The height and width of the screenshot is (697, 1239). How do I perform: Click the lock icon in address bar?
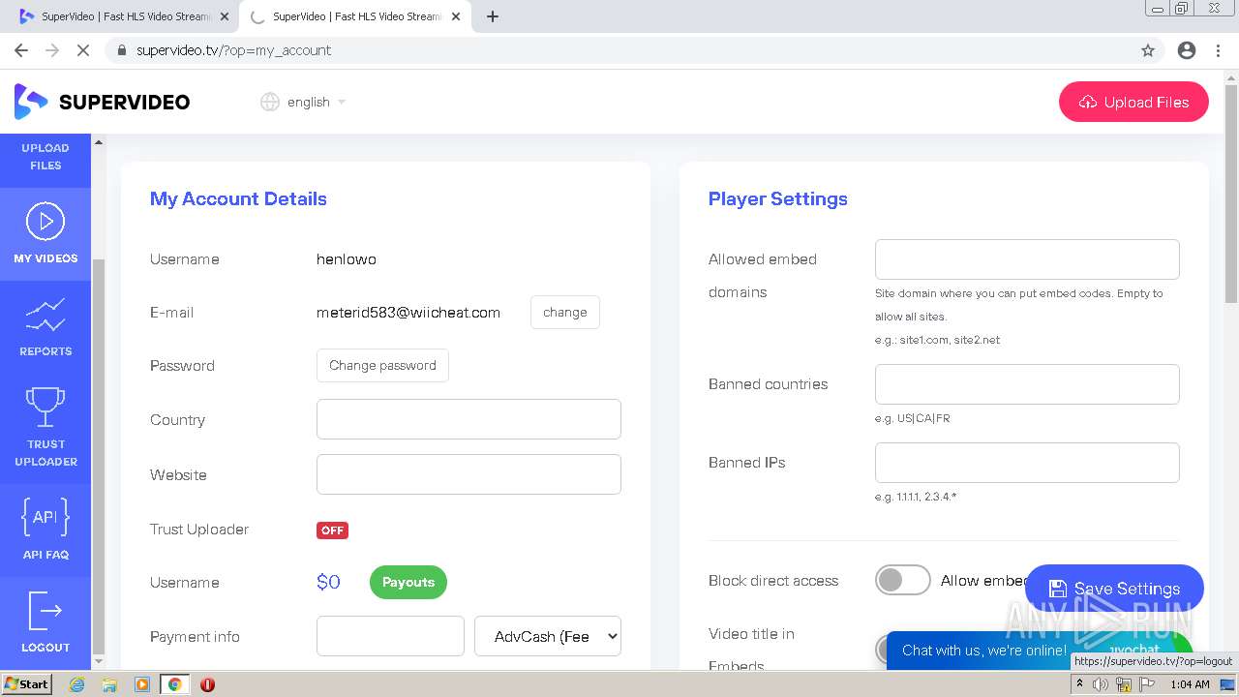click(x=121, y=50)
